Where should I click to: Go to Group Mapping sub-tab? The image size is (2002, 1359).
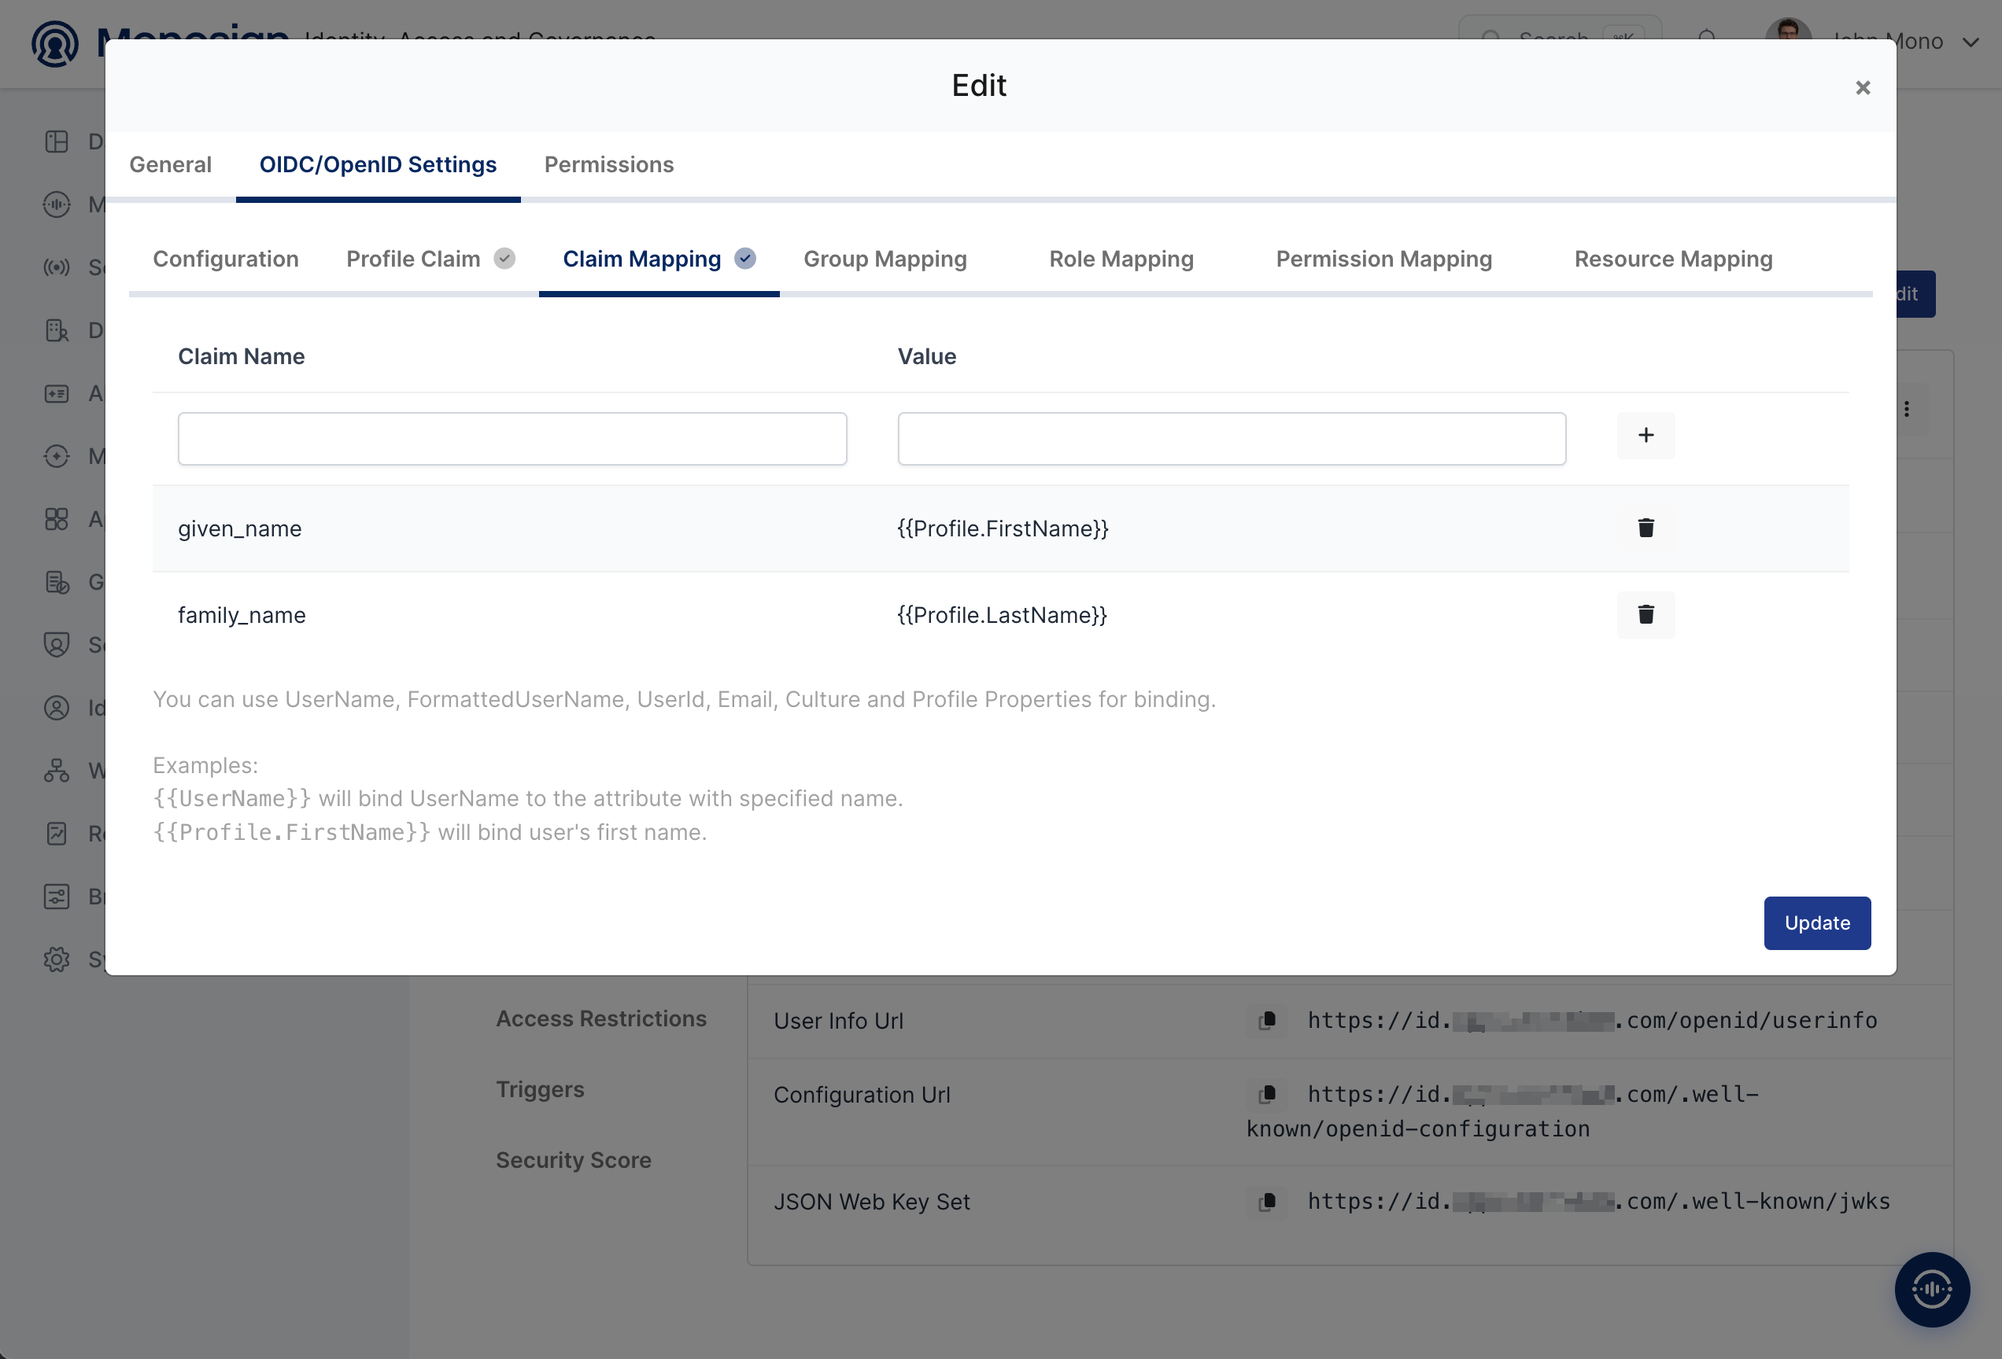[885, 259]
